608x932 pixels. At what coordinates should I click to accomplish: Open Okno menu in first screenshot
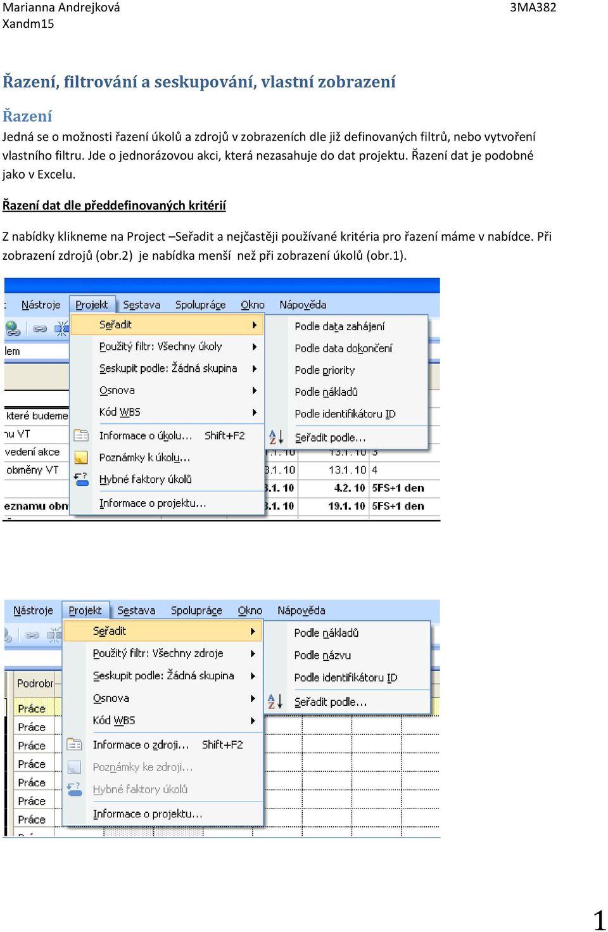[253, 305]
